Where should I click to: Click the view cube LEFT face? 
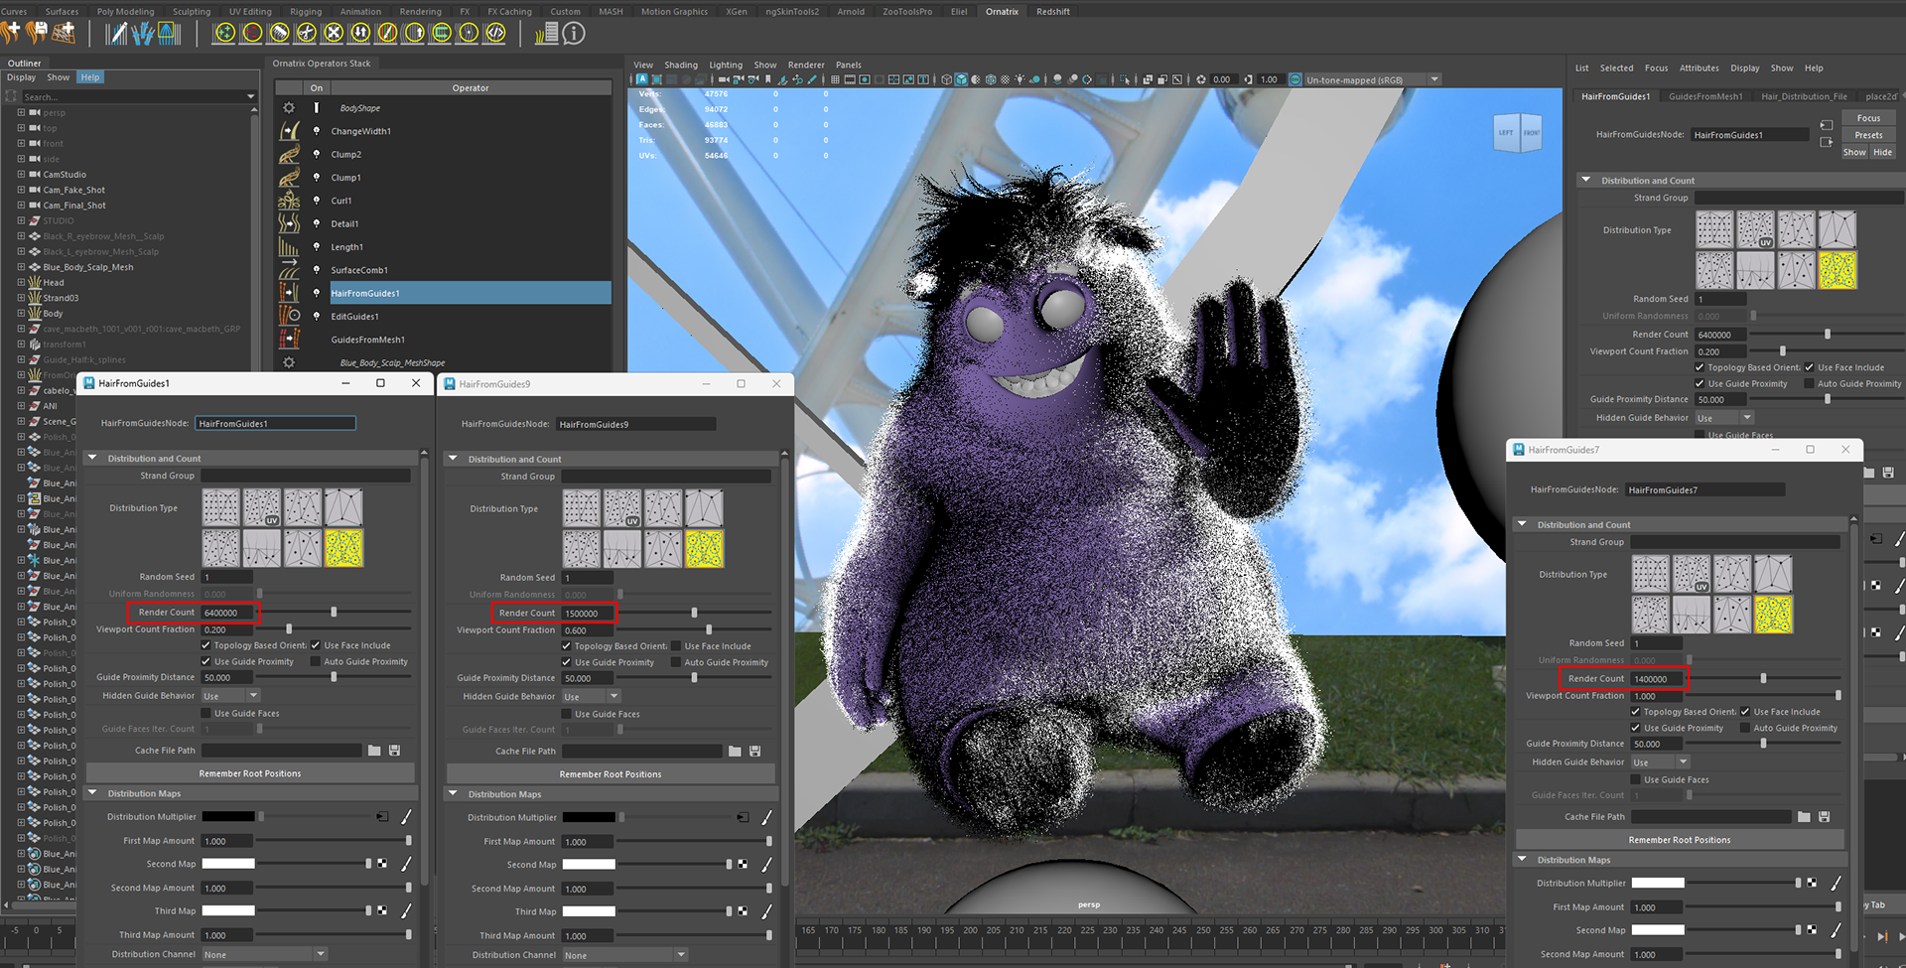[1506, 133]
